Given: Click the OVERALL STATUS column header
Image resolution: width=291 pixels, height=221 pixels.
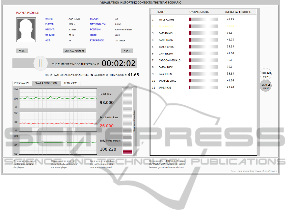Looking at the screenshot, I should pyautogui.click(x=199, y=12).
